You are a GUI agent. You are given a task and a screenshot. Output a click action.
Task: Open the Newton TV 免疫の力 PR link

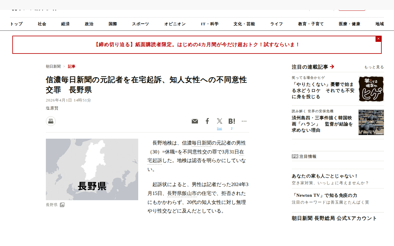[x=324, y=195]
